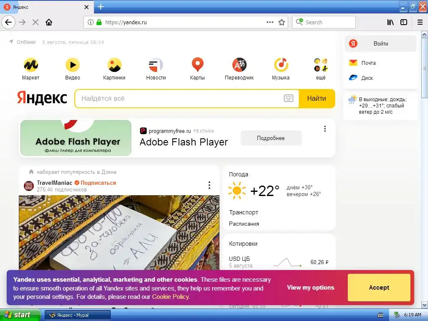This screenshot has height=321, width=428.
Task: Open the Search engine magnifier icon
Action: click(299, 22)
